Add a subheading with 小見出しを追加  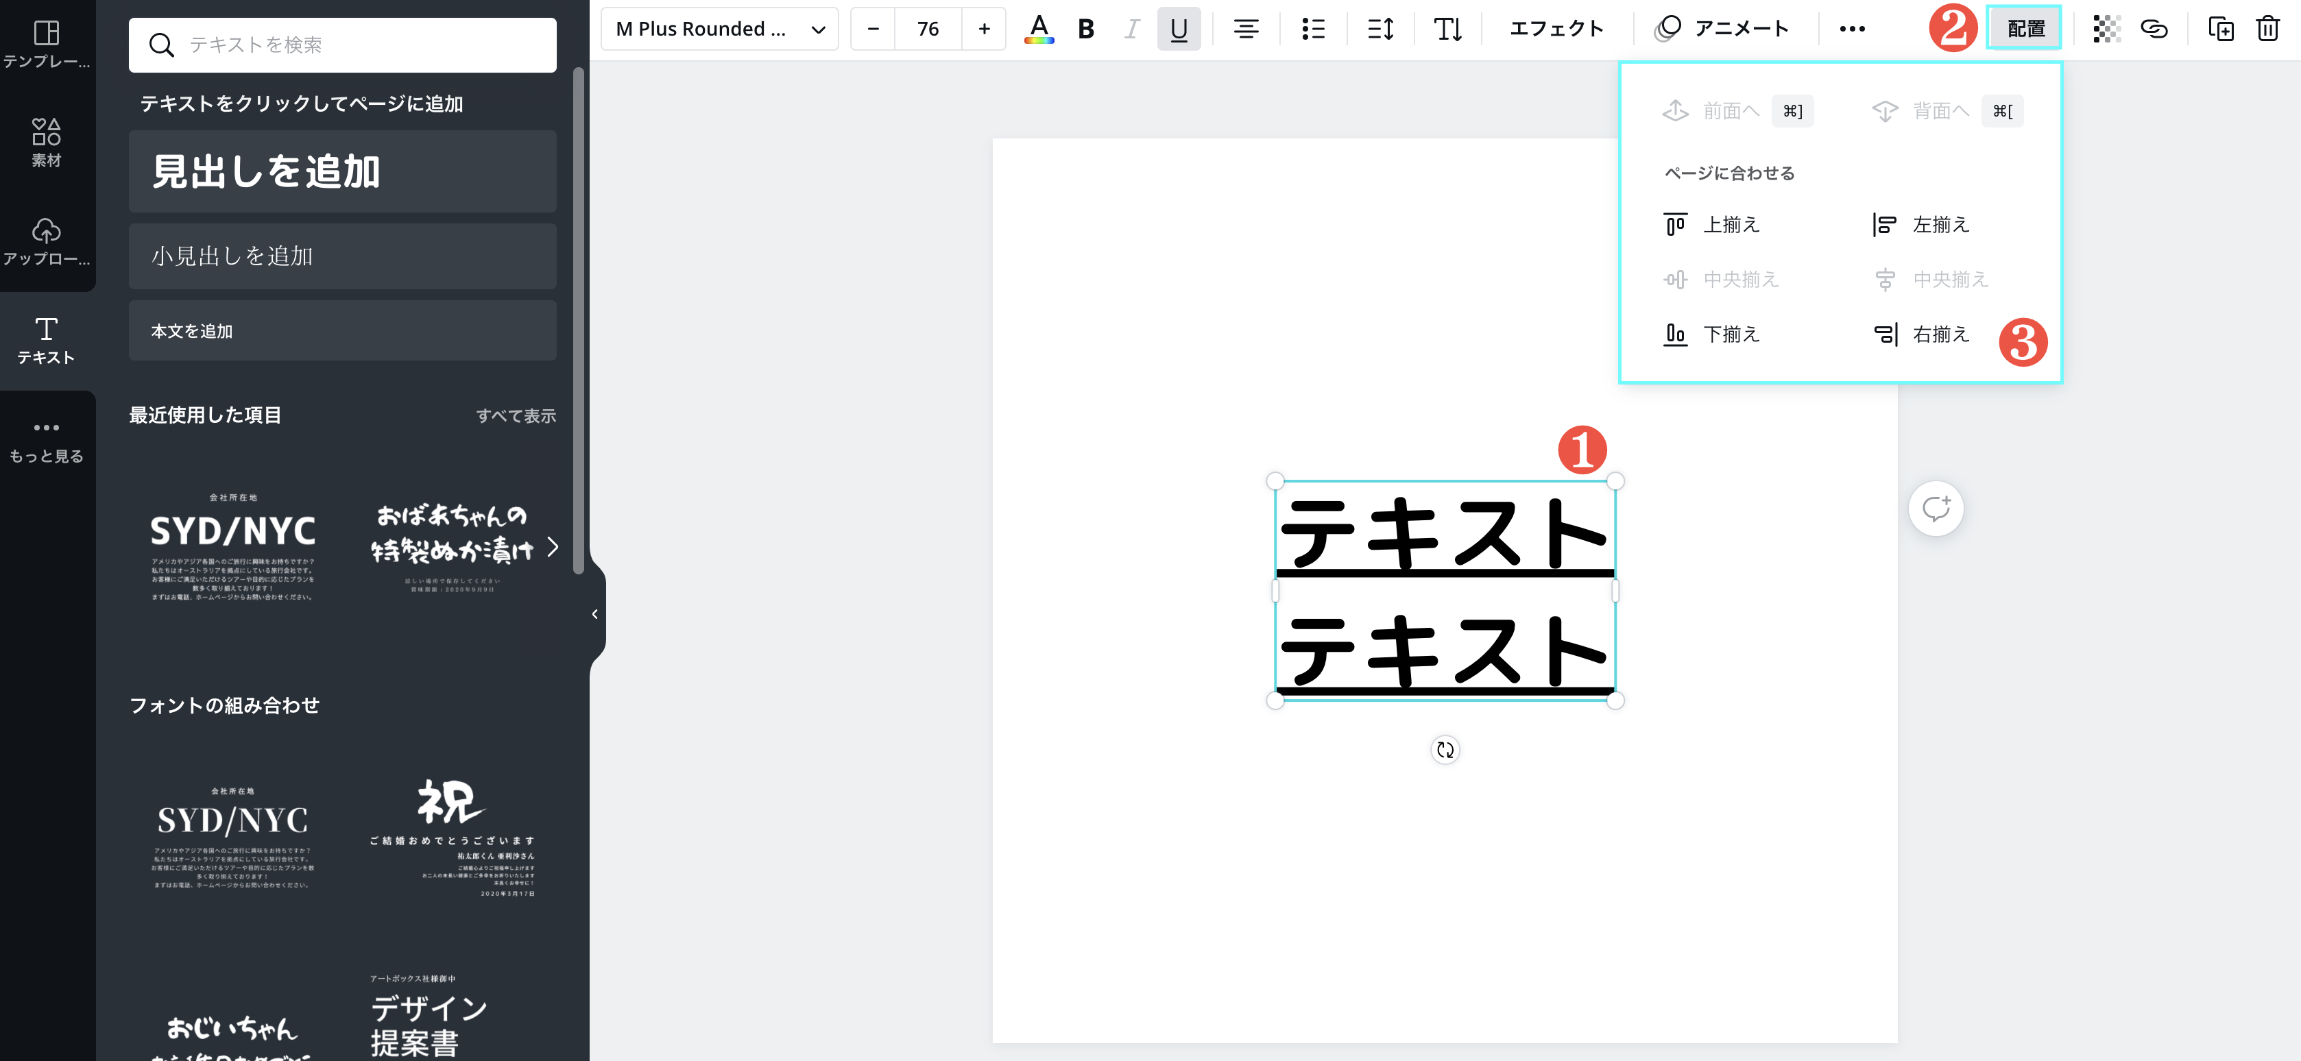[342, 256]
